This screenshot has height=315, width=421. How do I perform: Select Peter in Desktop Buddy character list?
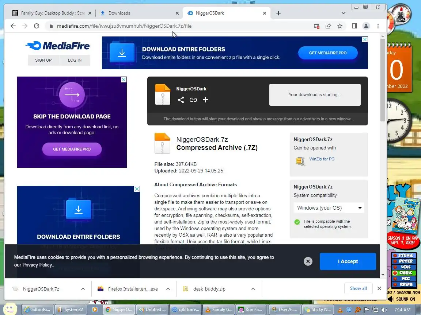click(x=403, y=261)
